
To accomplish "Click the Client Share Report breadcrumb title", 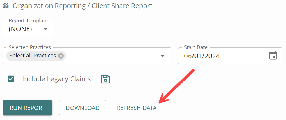I will 122,6.
